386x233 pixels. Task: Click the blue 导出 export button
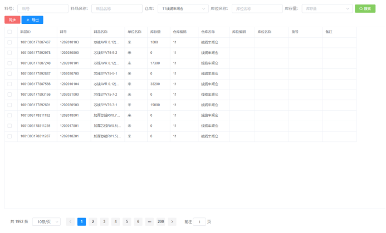click(32, 19)
